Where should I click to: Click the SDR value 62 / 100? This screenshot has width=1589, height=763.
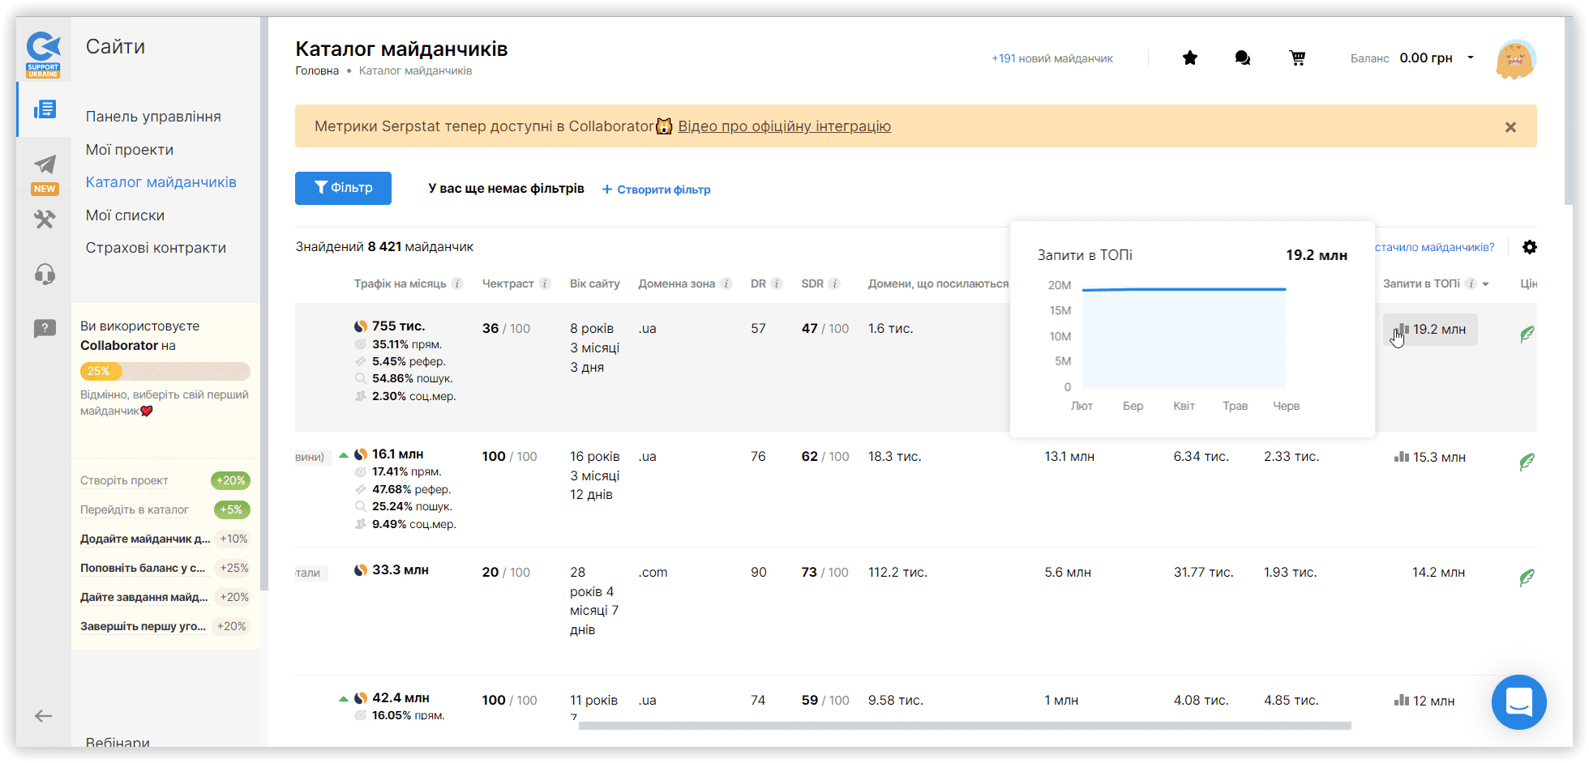(x=825, y=457)
